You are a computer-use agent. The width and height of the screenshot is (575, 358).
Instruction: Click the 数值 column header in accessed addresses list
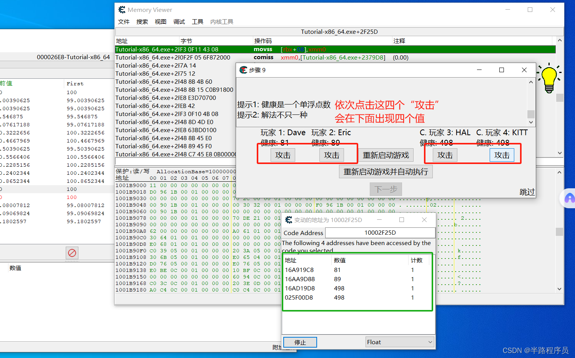pyautogui.click(x=370, y=260)
